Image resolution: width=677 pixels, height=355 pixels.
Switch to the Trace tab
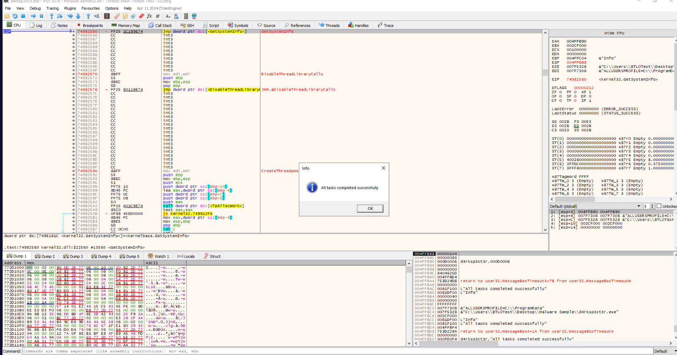[x=385, y=25]
